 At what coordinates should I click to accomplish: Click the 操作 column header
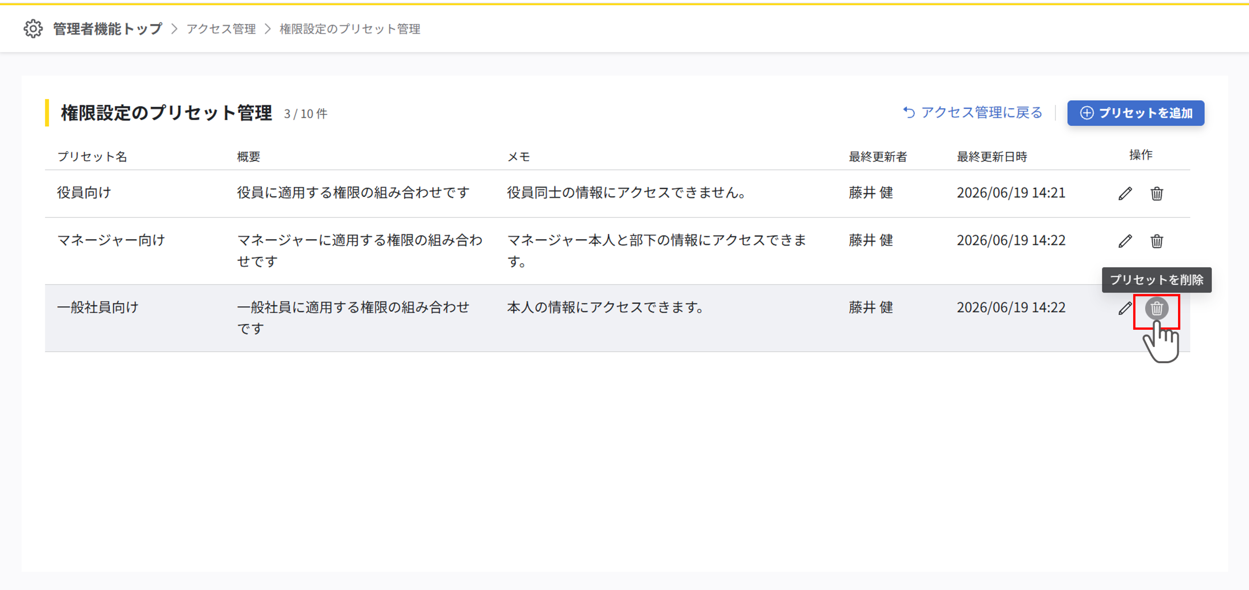1140,155
